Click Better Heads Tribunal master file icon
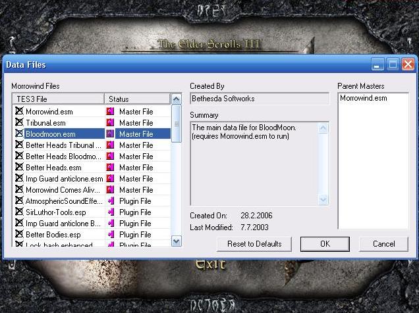The image size is (419, 313). 110,145
